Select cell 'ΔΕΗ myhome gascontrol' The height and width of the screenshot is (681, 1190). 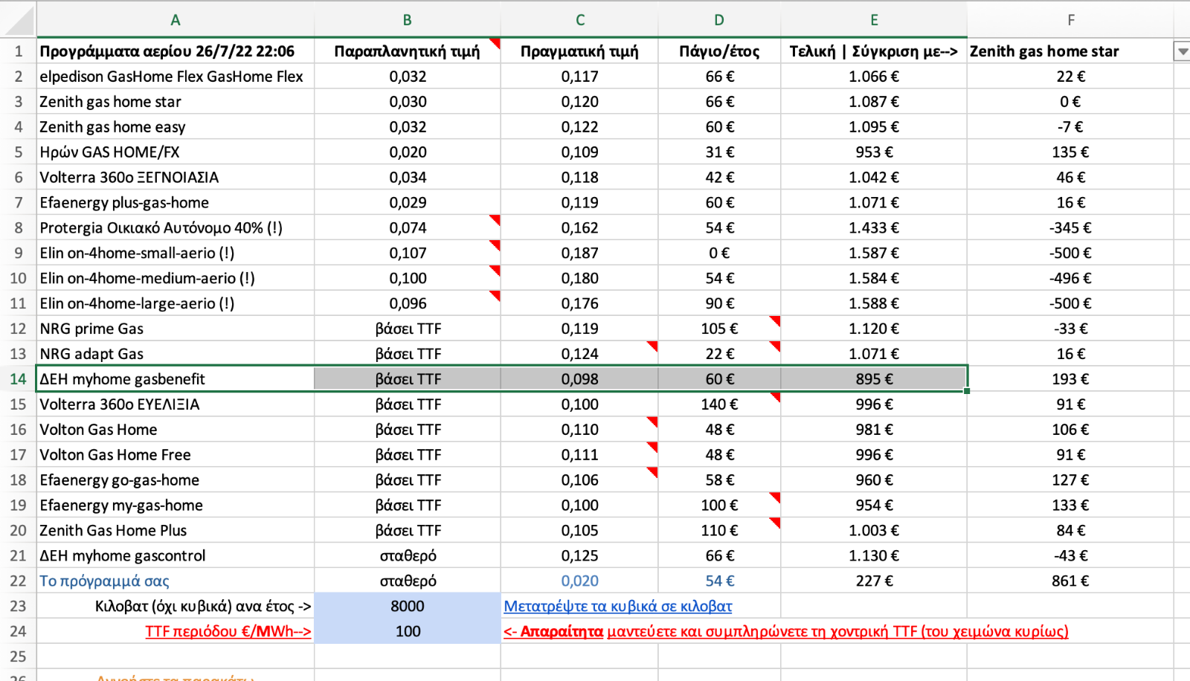coord(176,555)
